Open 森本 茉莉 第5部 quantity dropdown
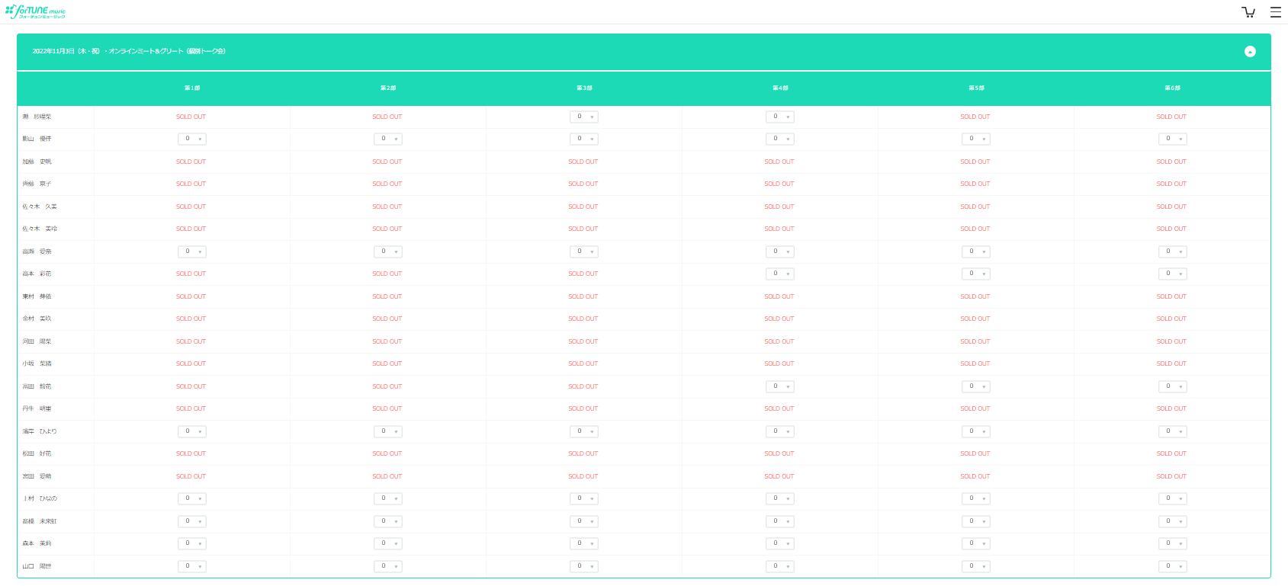The height and width of the screenshot is (586, 1288). pos(976,543)
